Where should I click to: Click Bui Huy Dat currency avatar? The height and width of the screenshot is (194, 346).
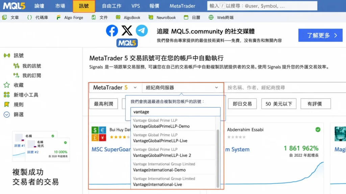99,134
